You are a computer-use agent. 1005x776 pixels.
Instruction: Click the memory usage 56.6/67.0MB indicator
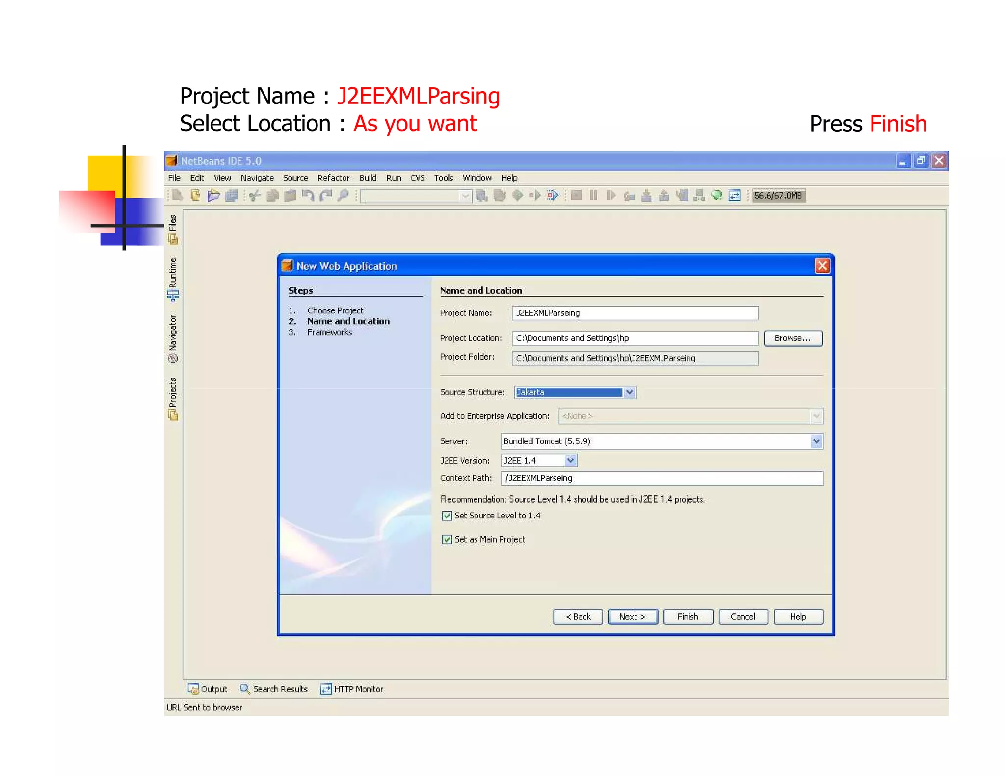coord(778,196)
